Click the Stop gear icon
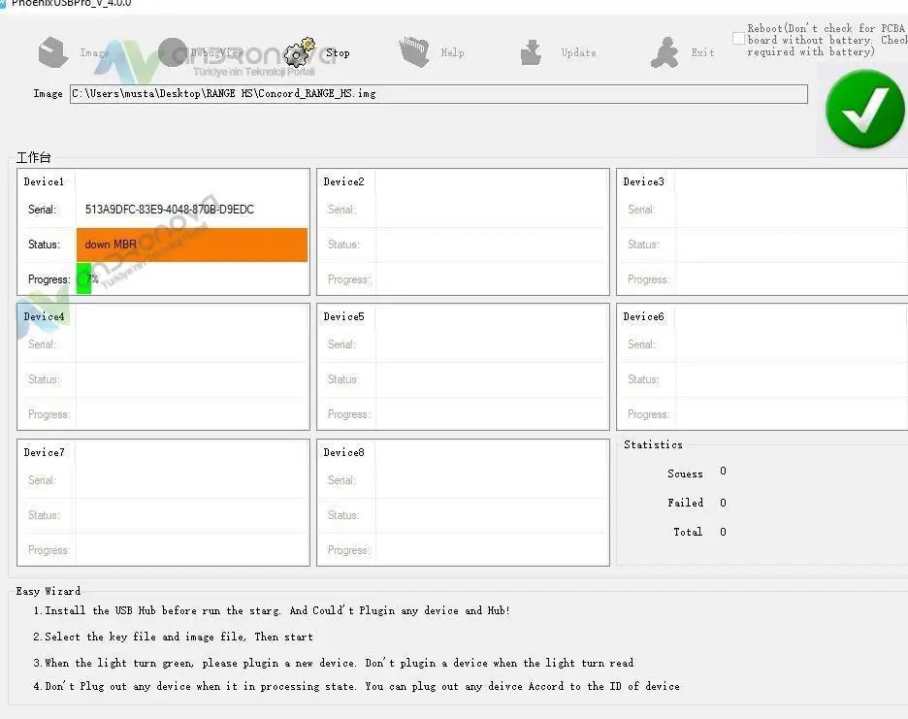Image resolution: width=908 pixels, height=719 pixels. pyautogui.click(x=299, y=52)
